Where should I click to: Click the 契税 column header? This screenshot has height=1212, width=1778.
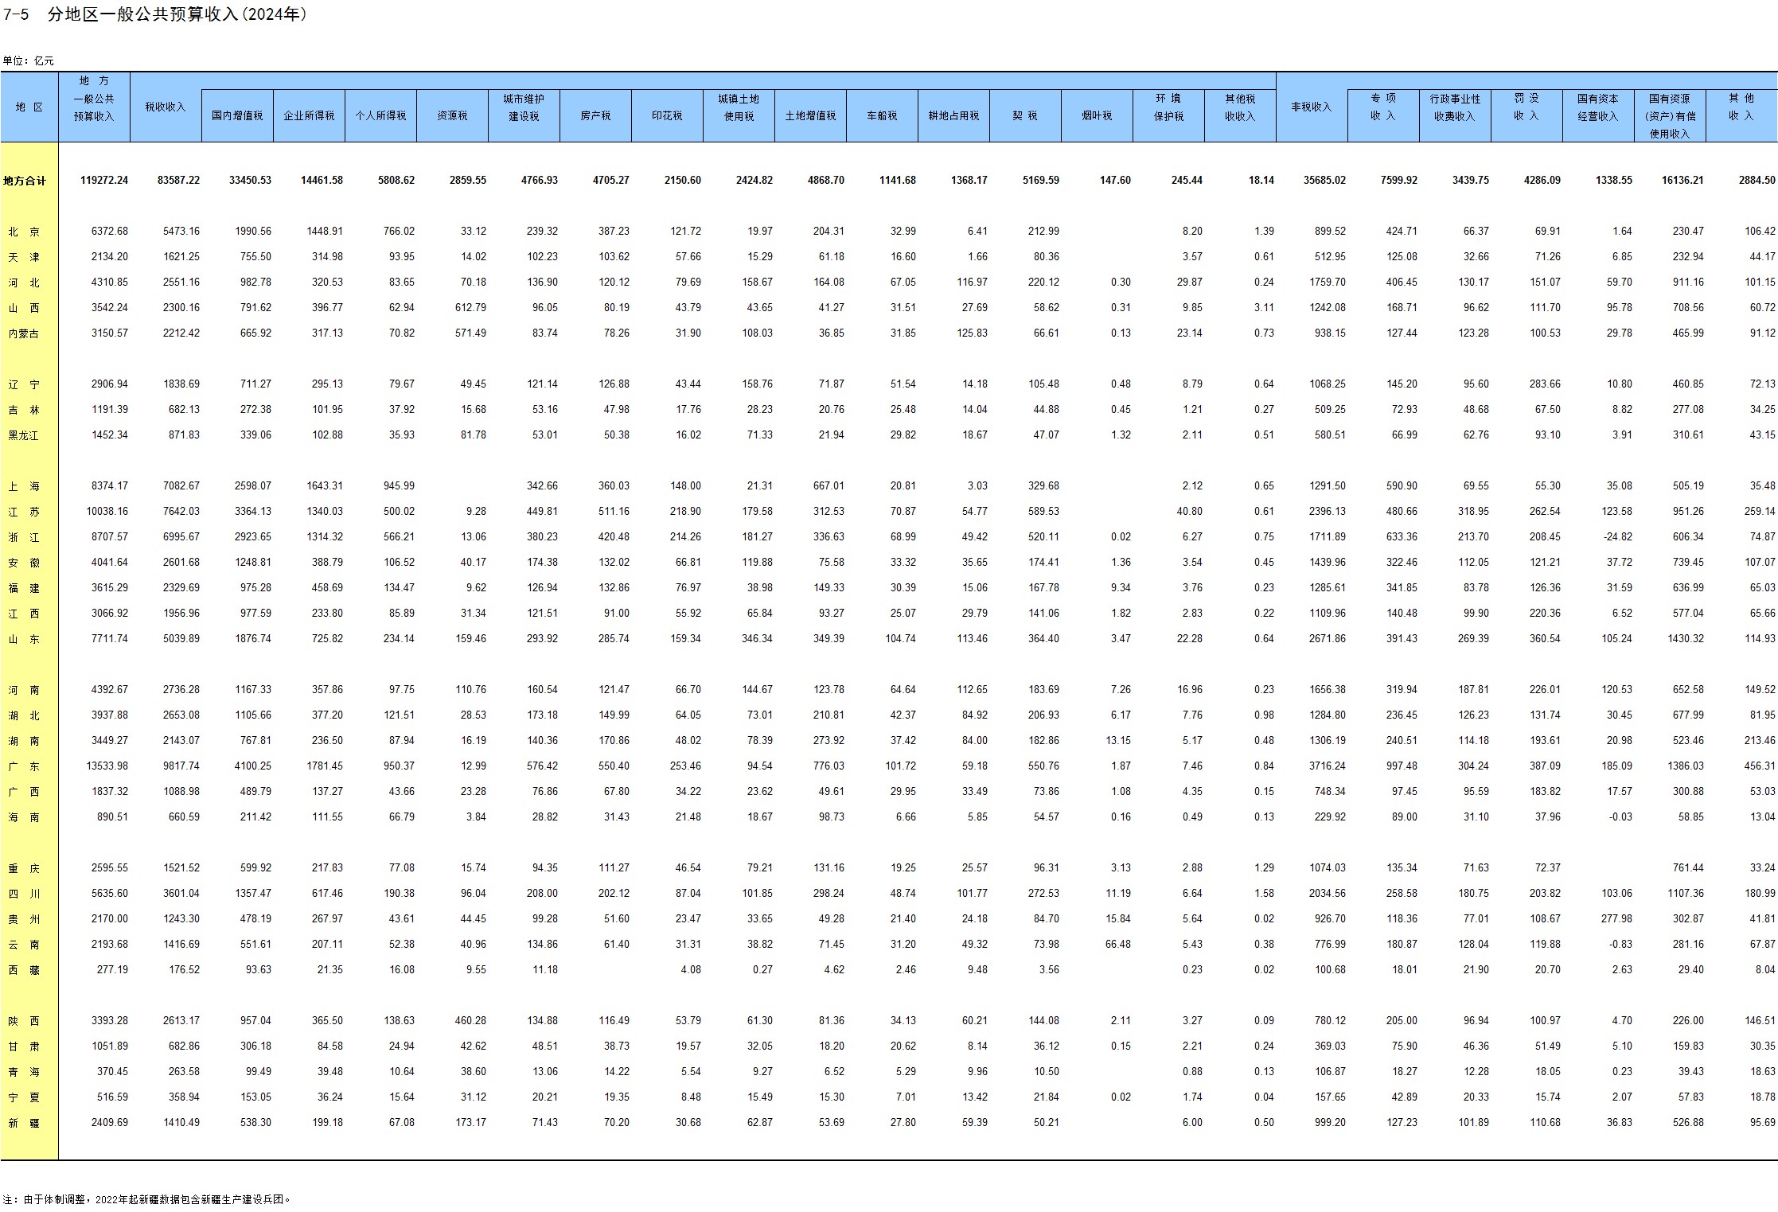tap(1025, 116)
